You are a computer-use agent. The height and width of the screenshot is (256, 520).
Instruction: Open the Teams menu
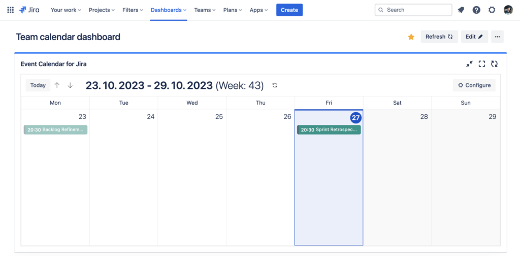[205, 10]
